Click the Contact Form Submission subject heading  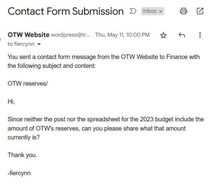point(65,11)
